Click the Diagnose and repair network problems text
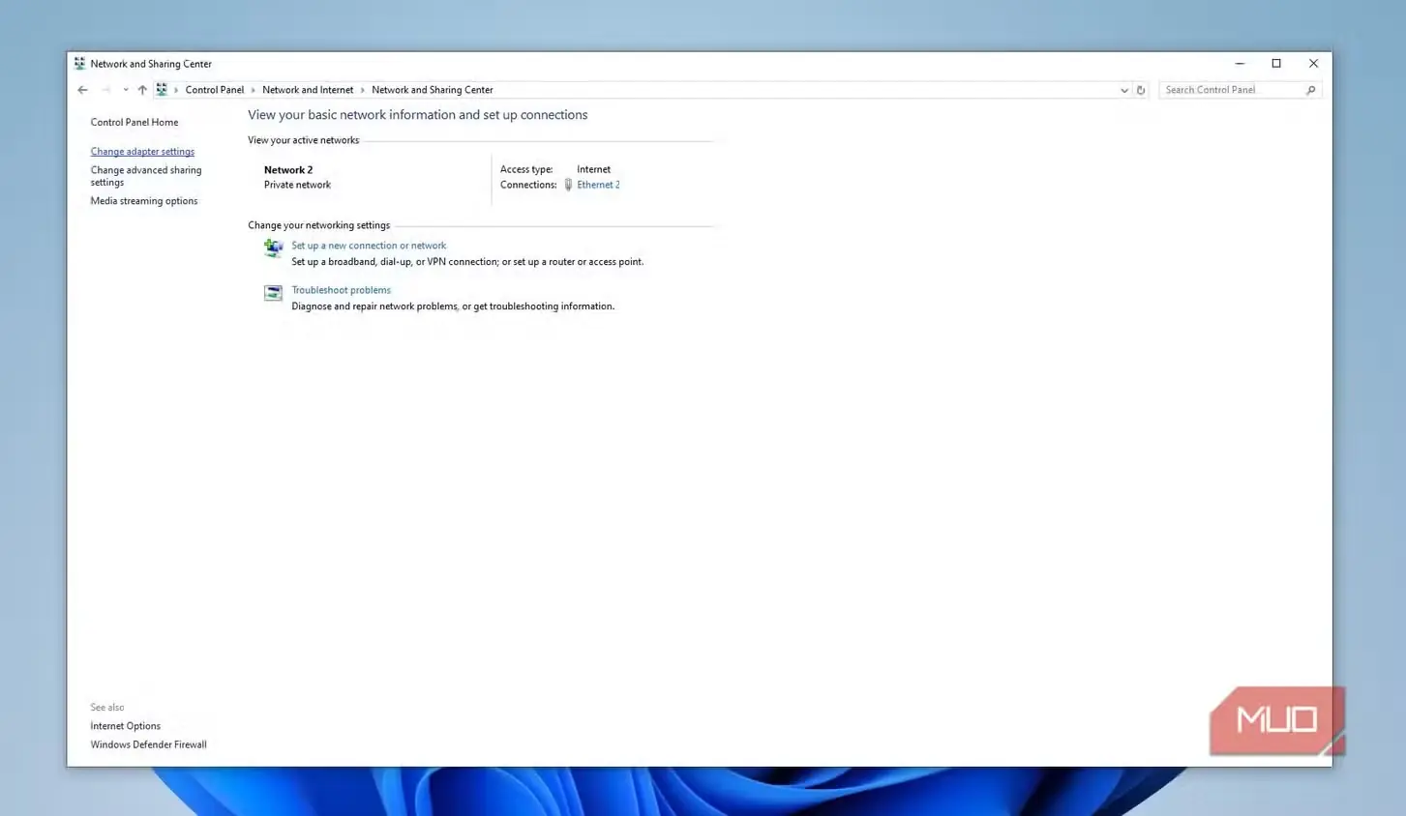The image size is (1406, 816). (x=453, y=306)
